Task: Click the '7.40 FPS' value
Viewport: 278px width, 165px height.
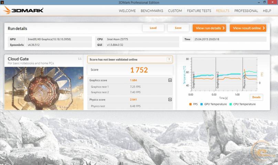Action: tap(135, 92)
